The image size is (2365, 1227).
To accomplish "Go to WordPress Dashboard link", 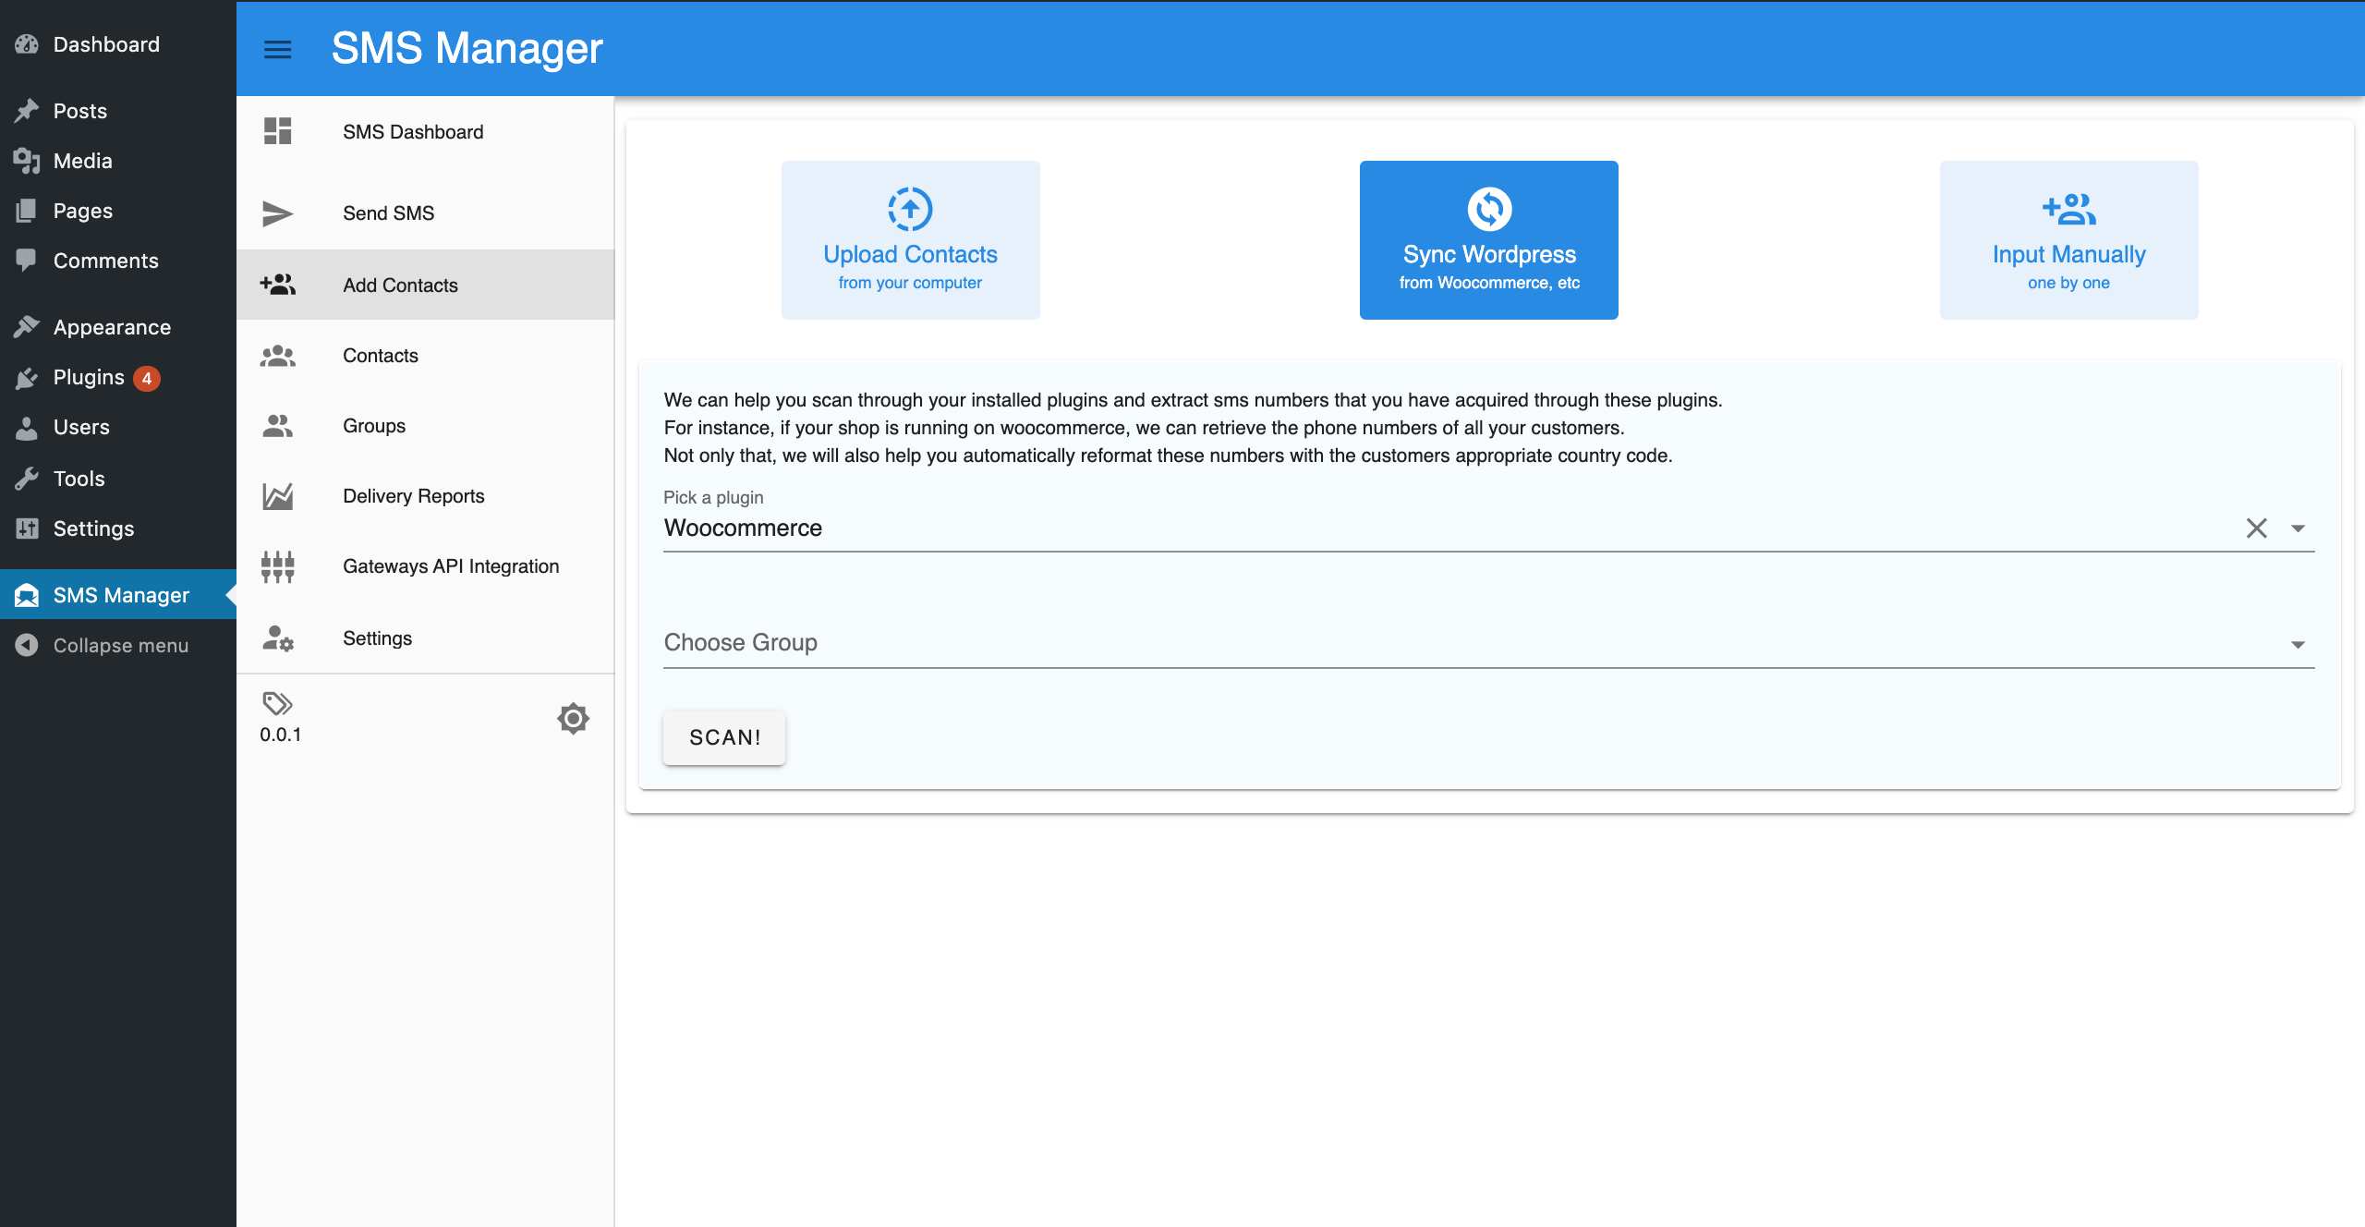I will (106, 44).
